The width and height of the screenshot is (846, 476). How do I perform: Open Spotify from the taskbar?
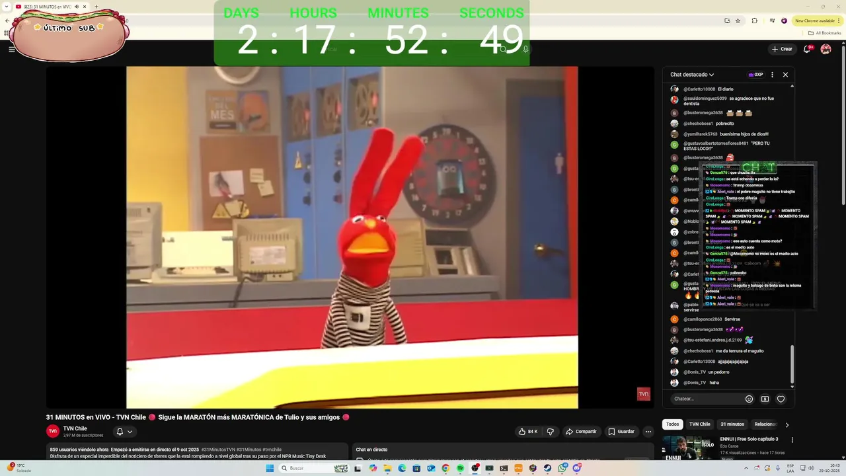pyautogui.click(x=460, y=468)
